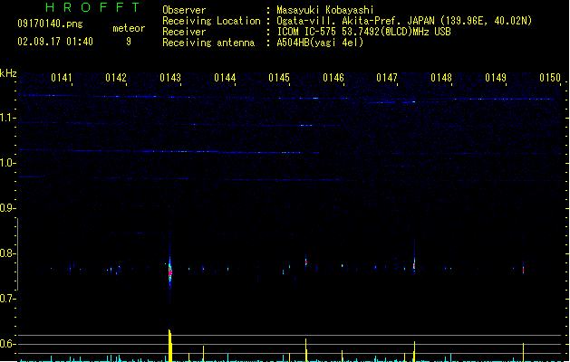Click the 0150 time marker

tap(550, 78)
